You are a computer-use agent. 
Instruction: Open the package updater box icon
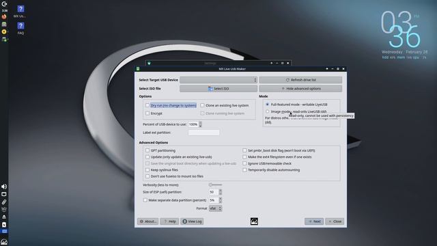pyautogui.click(x=4, y=209)
